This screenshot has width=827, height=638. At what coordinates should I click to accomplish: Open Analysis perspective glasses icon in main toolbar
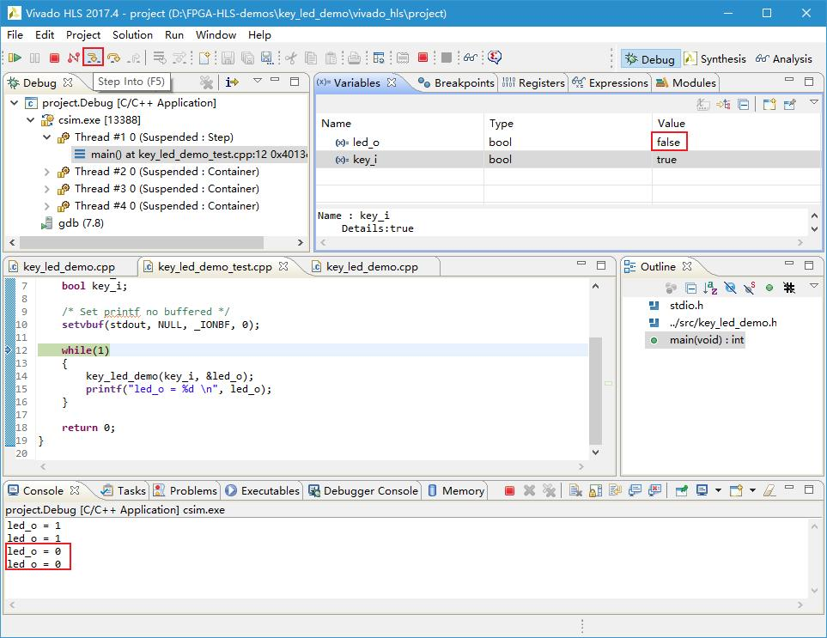coord(471,58)
